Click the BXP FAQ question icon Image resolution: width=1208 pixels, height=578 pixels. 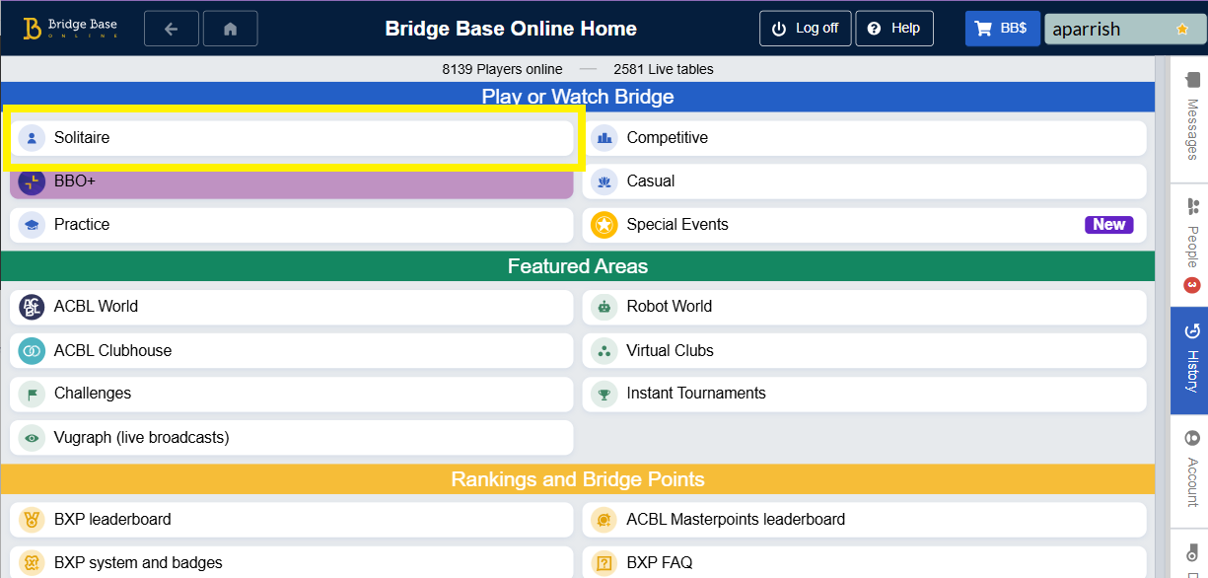[604, 563]
